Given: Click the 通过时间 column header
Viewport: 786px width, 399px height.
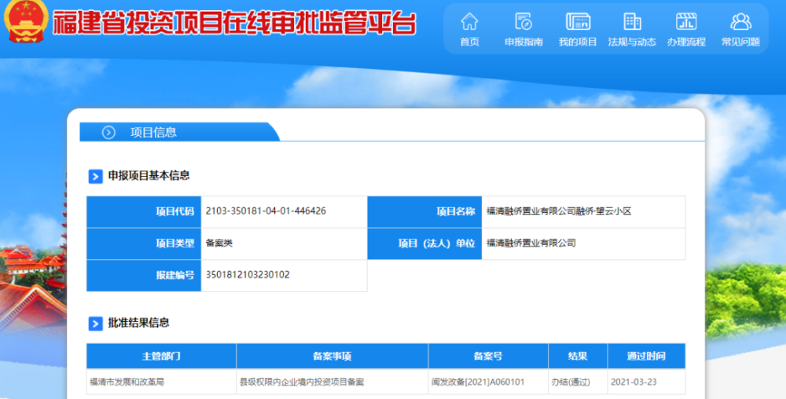Looking at the screenshot, I should click(x=646, y=357).
